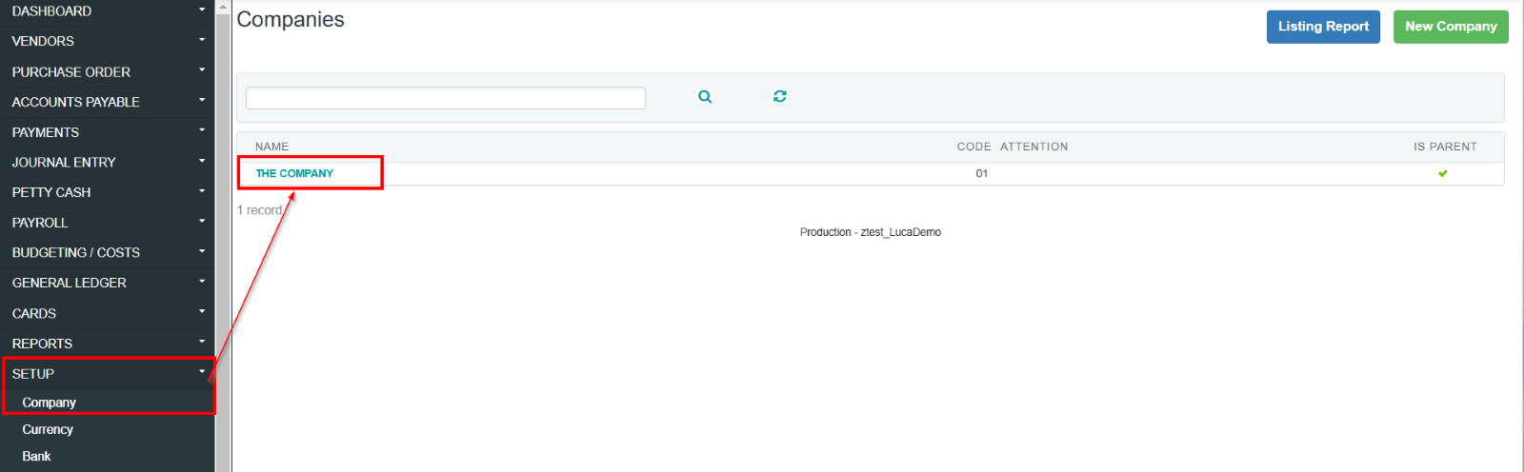1524x472 pixels.
Task: Click the magnifier search icon
Action: 705,96
